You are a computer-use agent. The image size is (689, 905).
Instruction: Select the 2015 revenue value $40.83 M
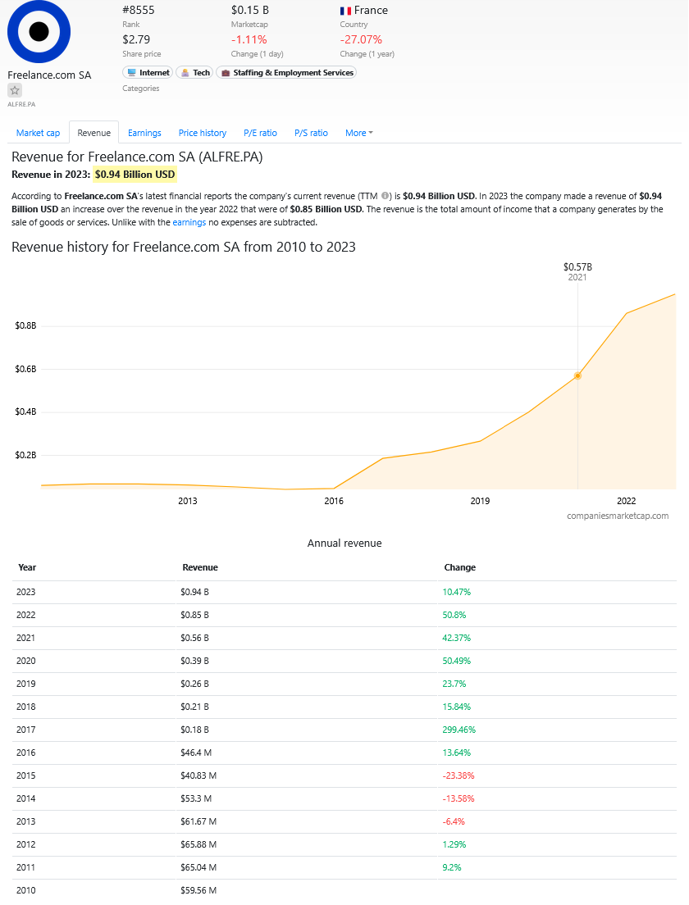coord(198,775)
